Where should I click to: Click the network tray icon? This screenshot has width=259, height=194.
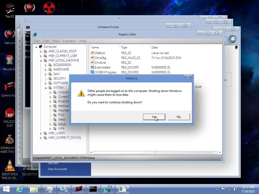pos(229,189)
